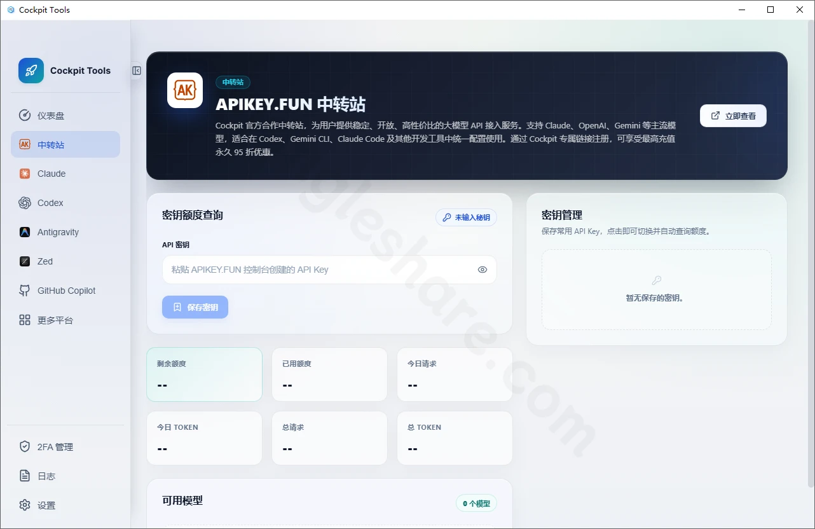Click the 2FA shield icon
Viewport: 815px width, 529px height.
25,447
